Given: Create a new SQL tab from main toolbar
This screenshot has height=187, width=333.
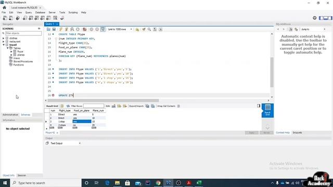Looking at the screenshot, I should pyautogui.click(x=5, y=18).
